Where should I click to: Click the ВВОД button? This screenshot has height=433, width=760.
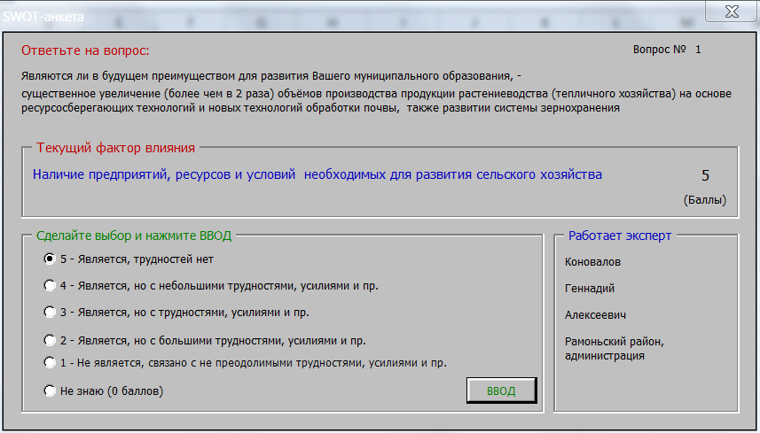tap(501, 390)
